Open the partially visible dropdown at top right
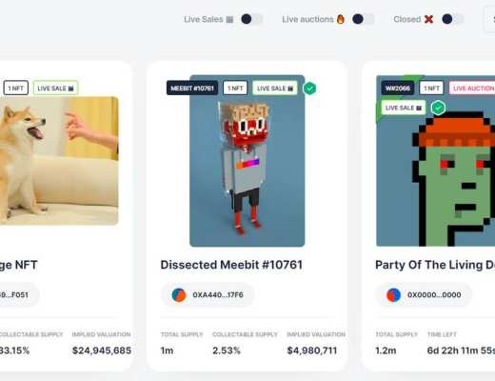The height and width of the screenshot is (381, 495). point(489,19)
